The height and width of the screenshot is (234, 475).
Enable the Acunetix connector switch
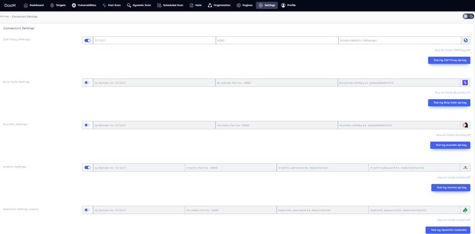coord(87,125)
